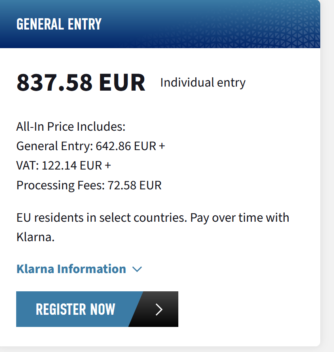334x352 pixels.
Task: Click the General Entry header title
Action: coord(59,24)
